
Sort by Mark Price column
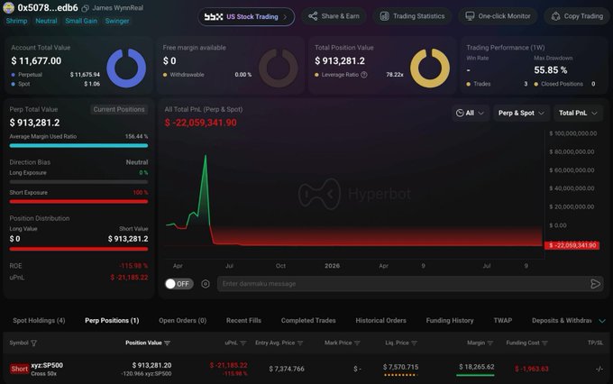357,343
